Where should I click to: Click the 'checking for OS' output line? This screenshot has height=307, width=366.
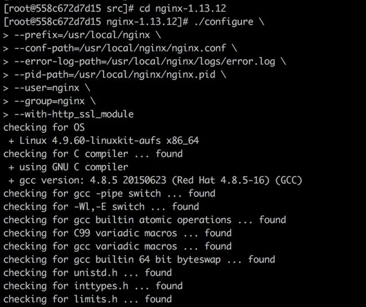tap(44, 127)
